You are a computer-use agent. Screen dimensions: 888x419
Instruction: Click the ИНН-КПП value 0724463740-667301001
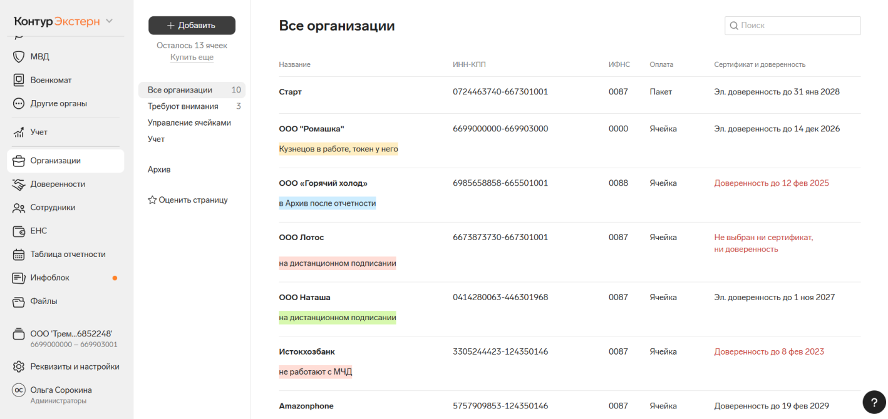click(500, 92)
